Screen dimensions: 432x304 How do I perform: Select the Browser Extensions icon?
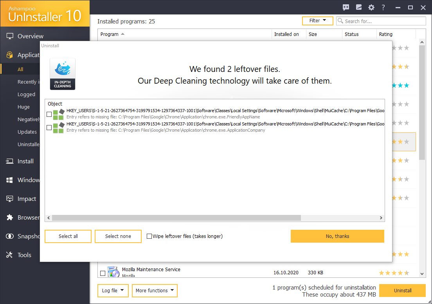point(9,217)
